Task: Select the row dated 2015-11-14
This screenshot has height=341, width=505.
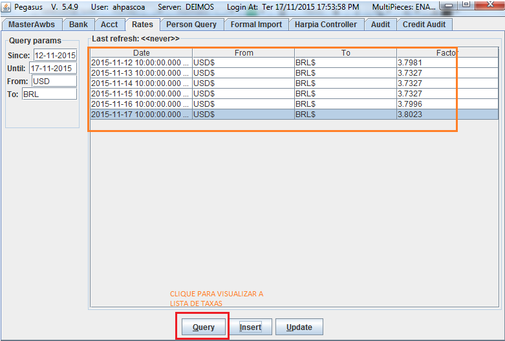Action: coord(294,83)
